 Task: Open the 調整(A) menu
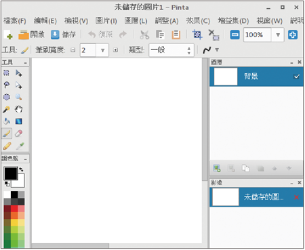167,21
